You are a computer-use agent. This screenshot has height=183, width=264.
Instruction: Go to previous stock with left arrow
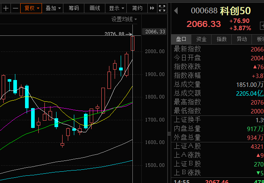click(x=176, y=11)
